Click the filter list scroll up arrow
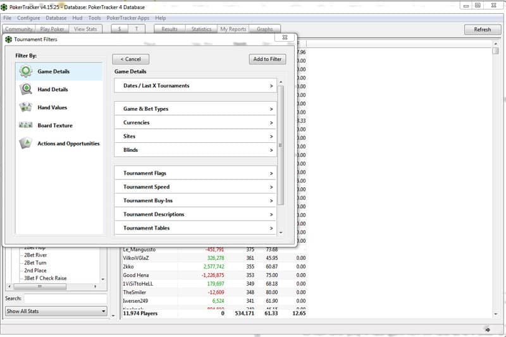 pos(281,82)
